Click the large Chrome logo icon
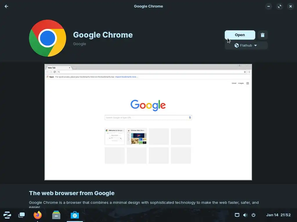297x222 pixels. (x=48, y=38)
